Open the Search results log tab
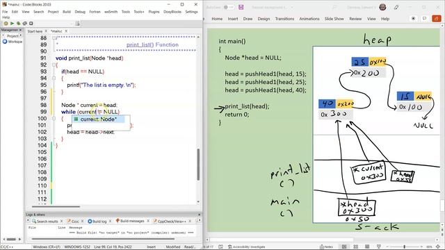This screenshot has height=250, width=445. 44,221
